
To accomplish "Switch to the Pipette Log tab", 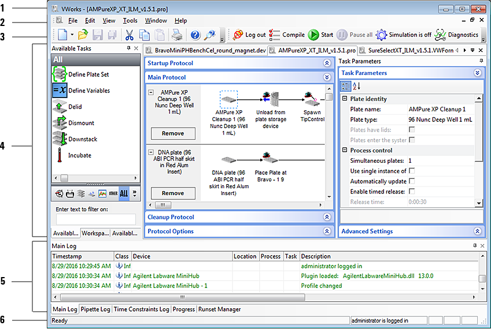I will 95,309.
